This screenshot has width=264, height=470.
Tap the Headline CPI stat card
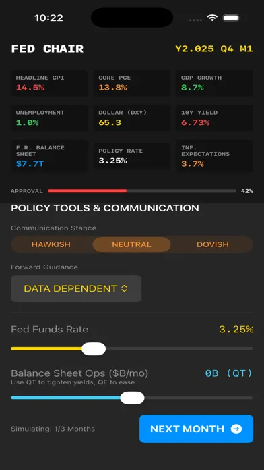50,83
